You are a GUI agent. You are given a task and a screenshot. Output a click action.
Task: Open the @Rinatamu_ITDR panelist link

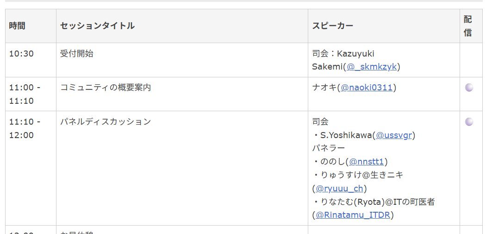pos(353,215)
